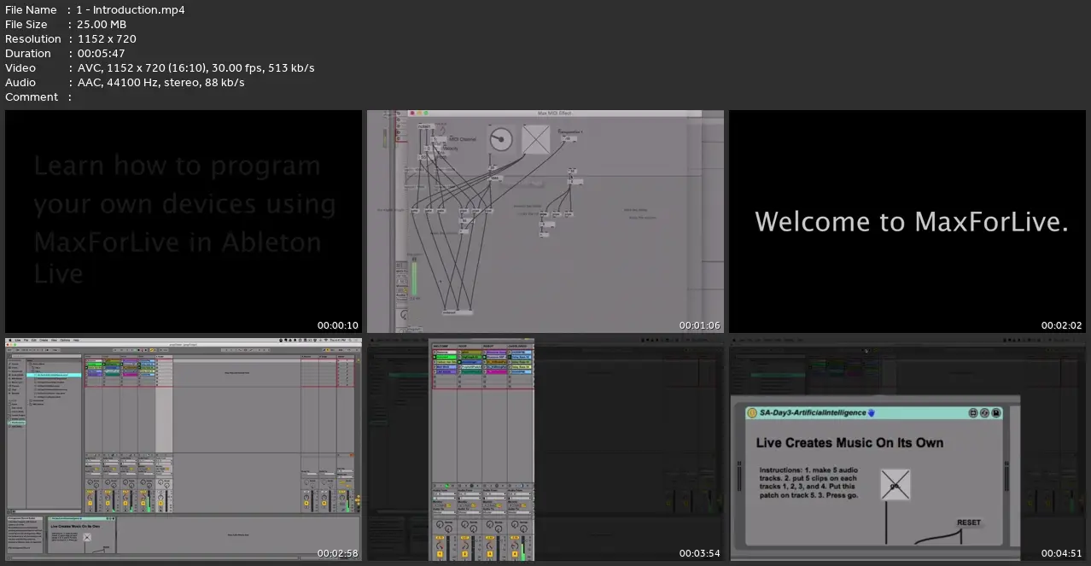Click the WELCOME track header in the 00:03:54 frame

(x=444, y=346)
